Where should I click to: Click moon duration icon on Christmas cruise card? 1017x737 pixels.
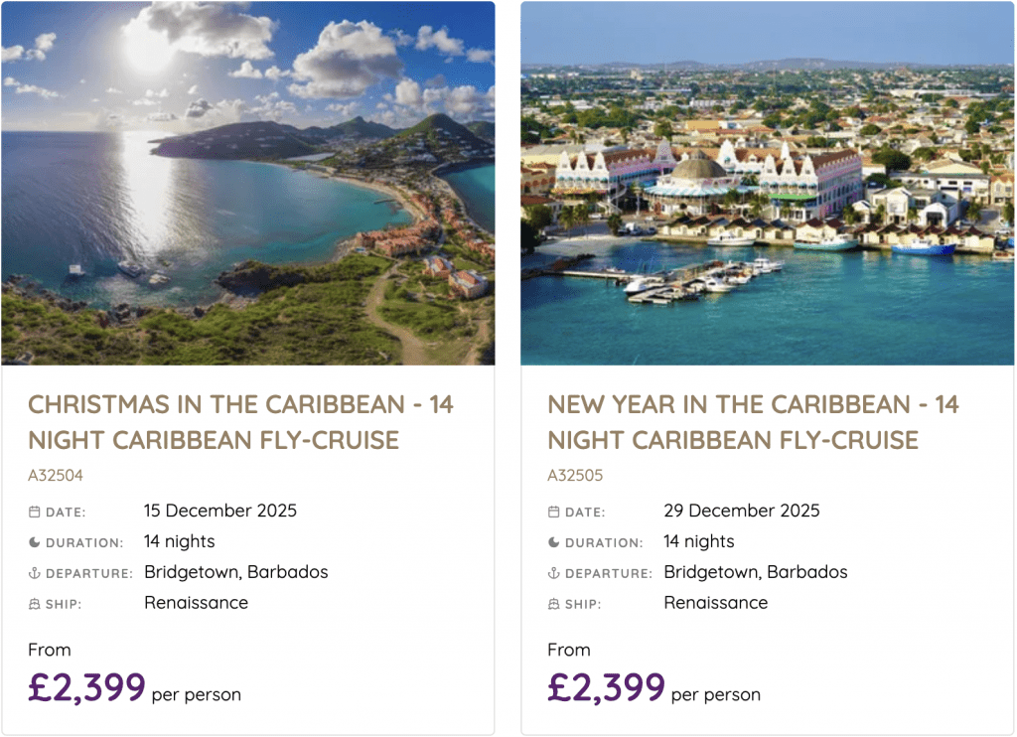[34, 542]
